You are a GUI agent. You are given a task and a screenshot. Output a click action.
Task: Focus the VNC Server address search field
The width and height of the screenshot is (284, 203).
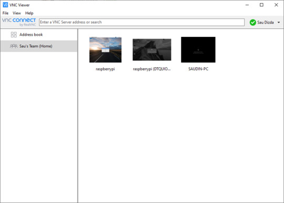[x=141, y=22]
